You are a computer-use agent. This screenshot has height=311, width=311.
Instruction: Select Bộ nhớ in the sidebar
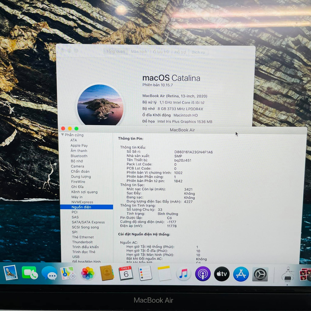coord(77,161)
